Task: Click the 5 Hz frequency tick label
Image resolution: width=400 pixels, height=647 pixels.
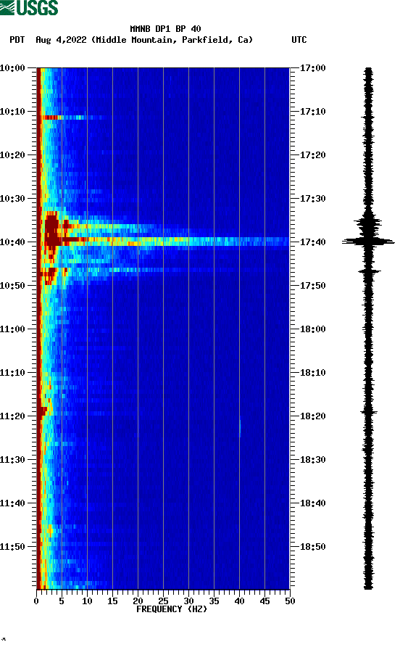Action: (x=62, y=601)
